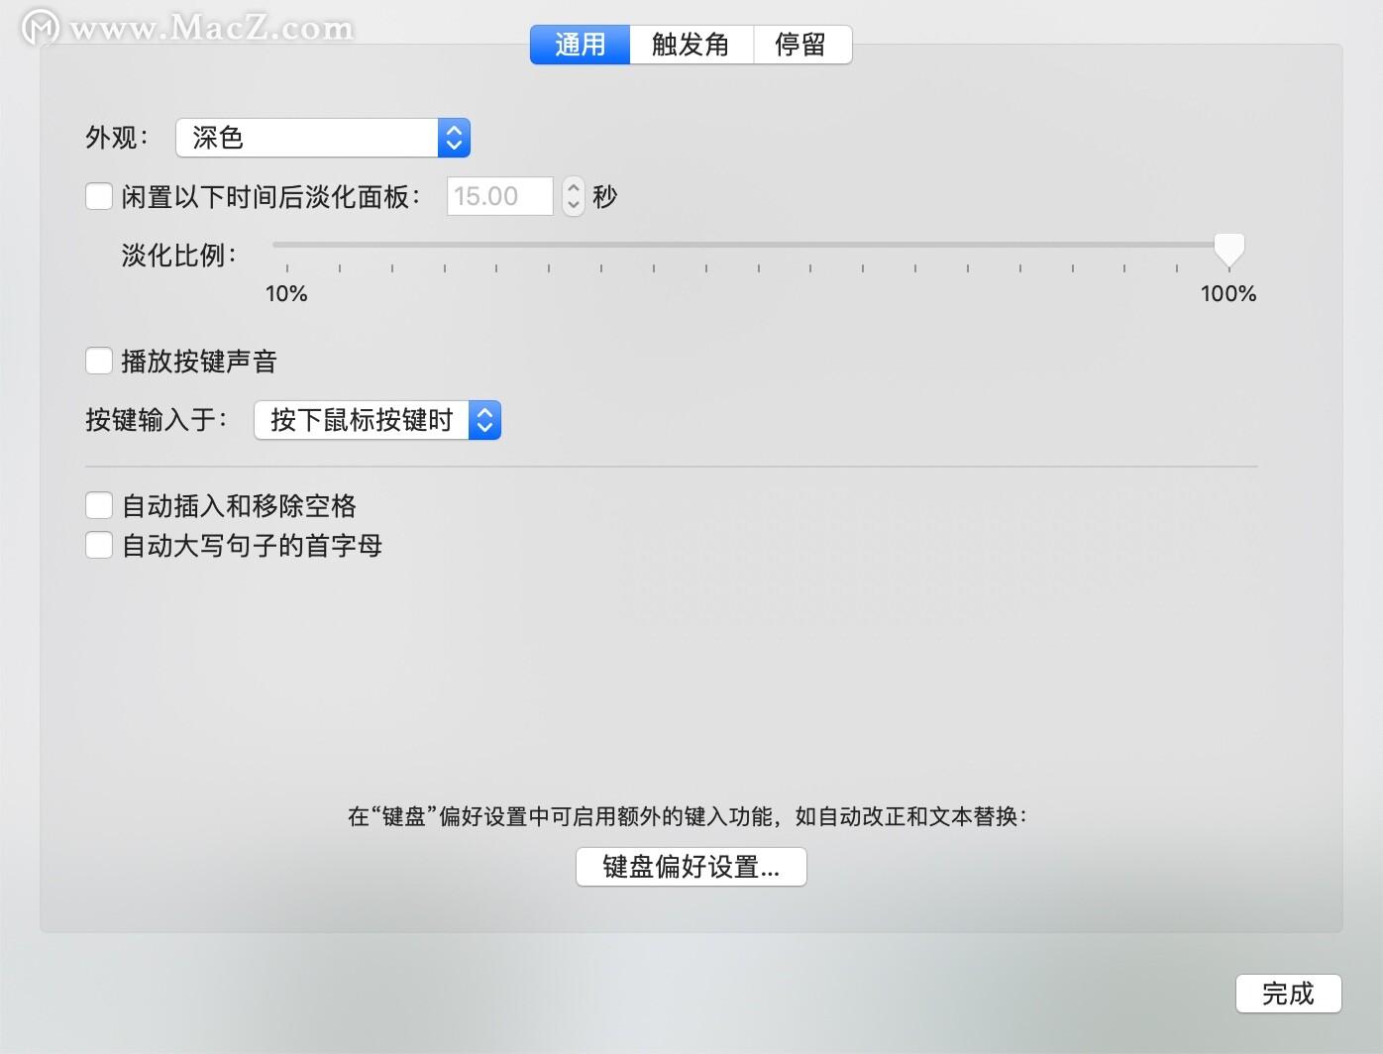Open the 按键输入于 dropdown (按下鼠标按键时)
1383x1054 pixels.
coord(377,420)
